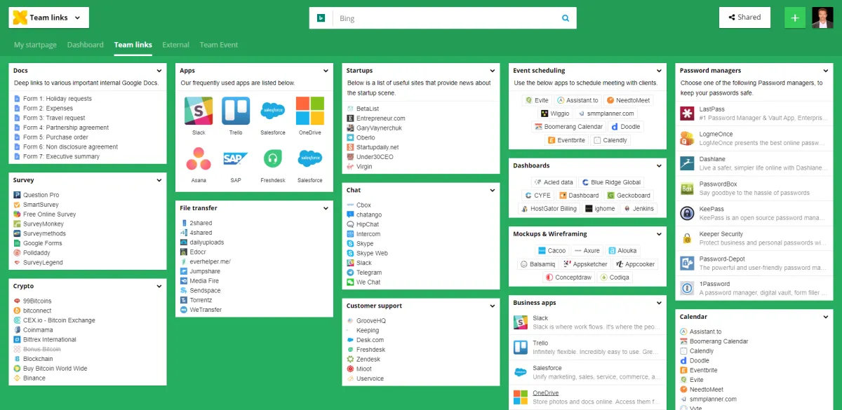
Task: Toggle the Dashboards widget arrow
Action: (x=660, y=166)
